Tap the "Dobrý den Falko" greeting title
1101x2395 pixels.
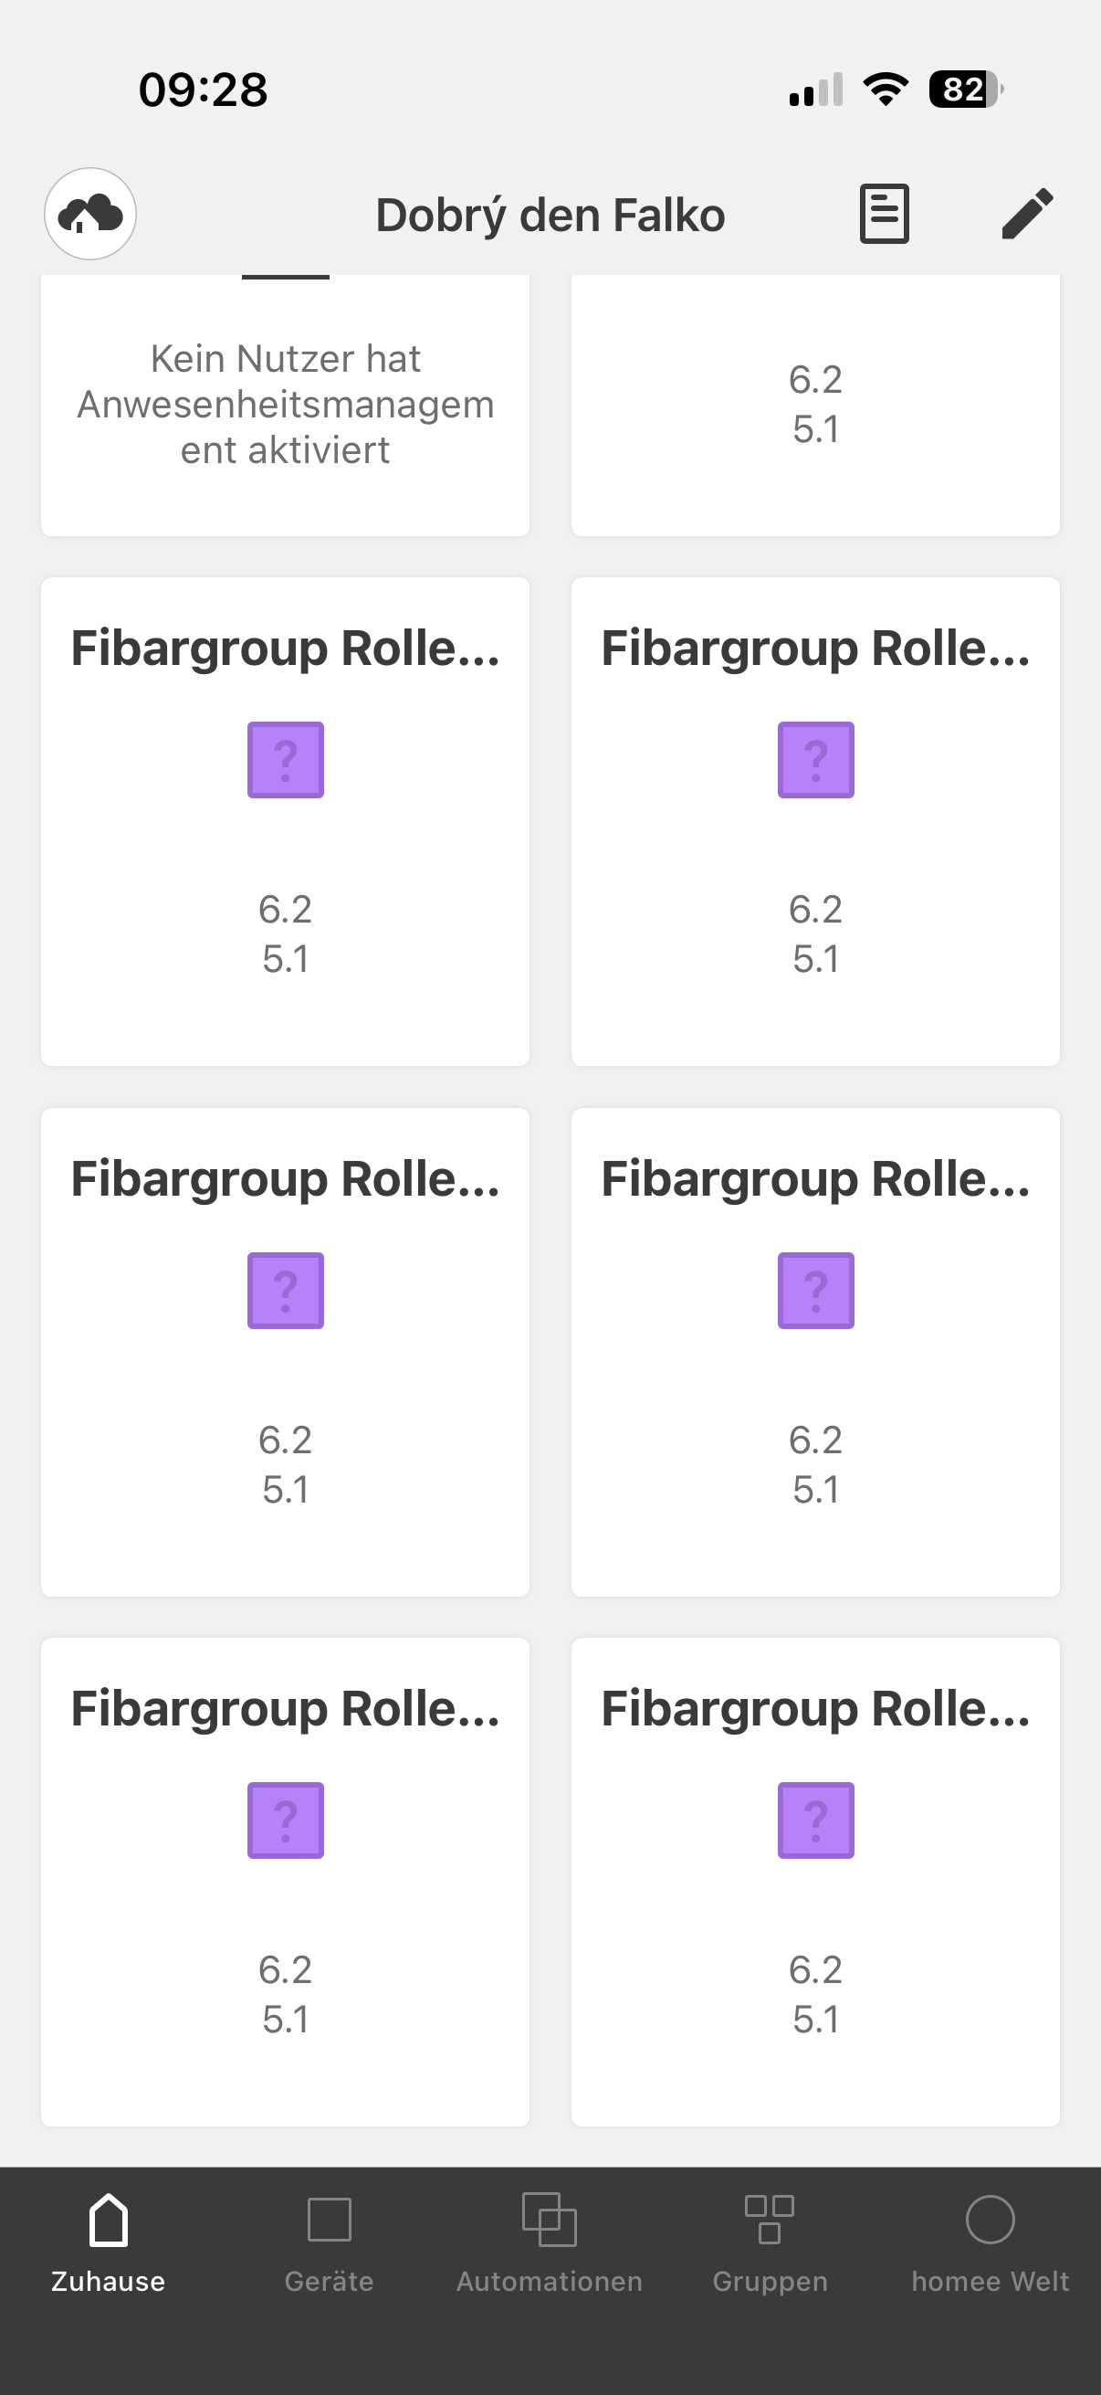[x=550, y=215]
